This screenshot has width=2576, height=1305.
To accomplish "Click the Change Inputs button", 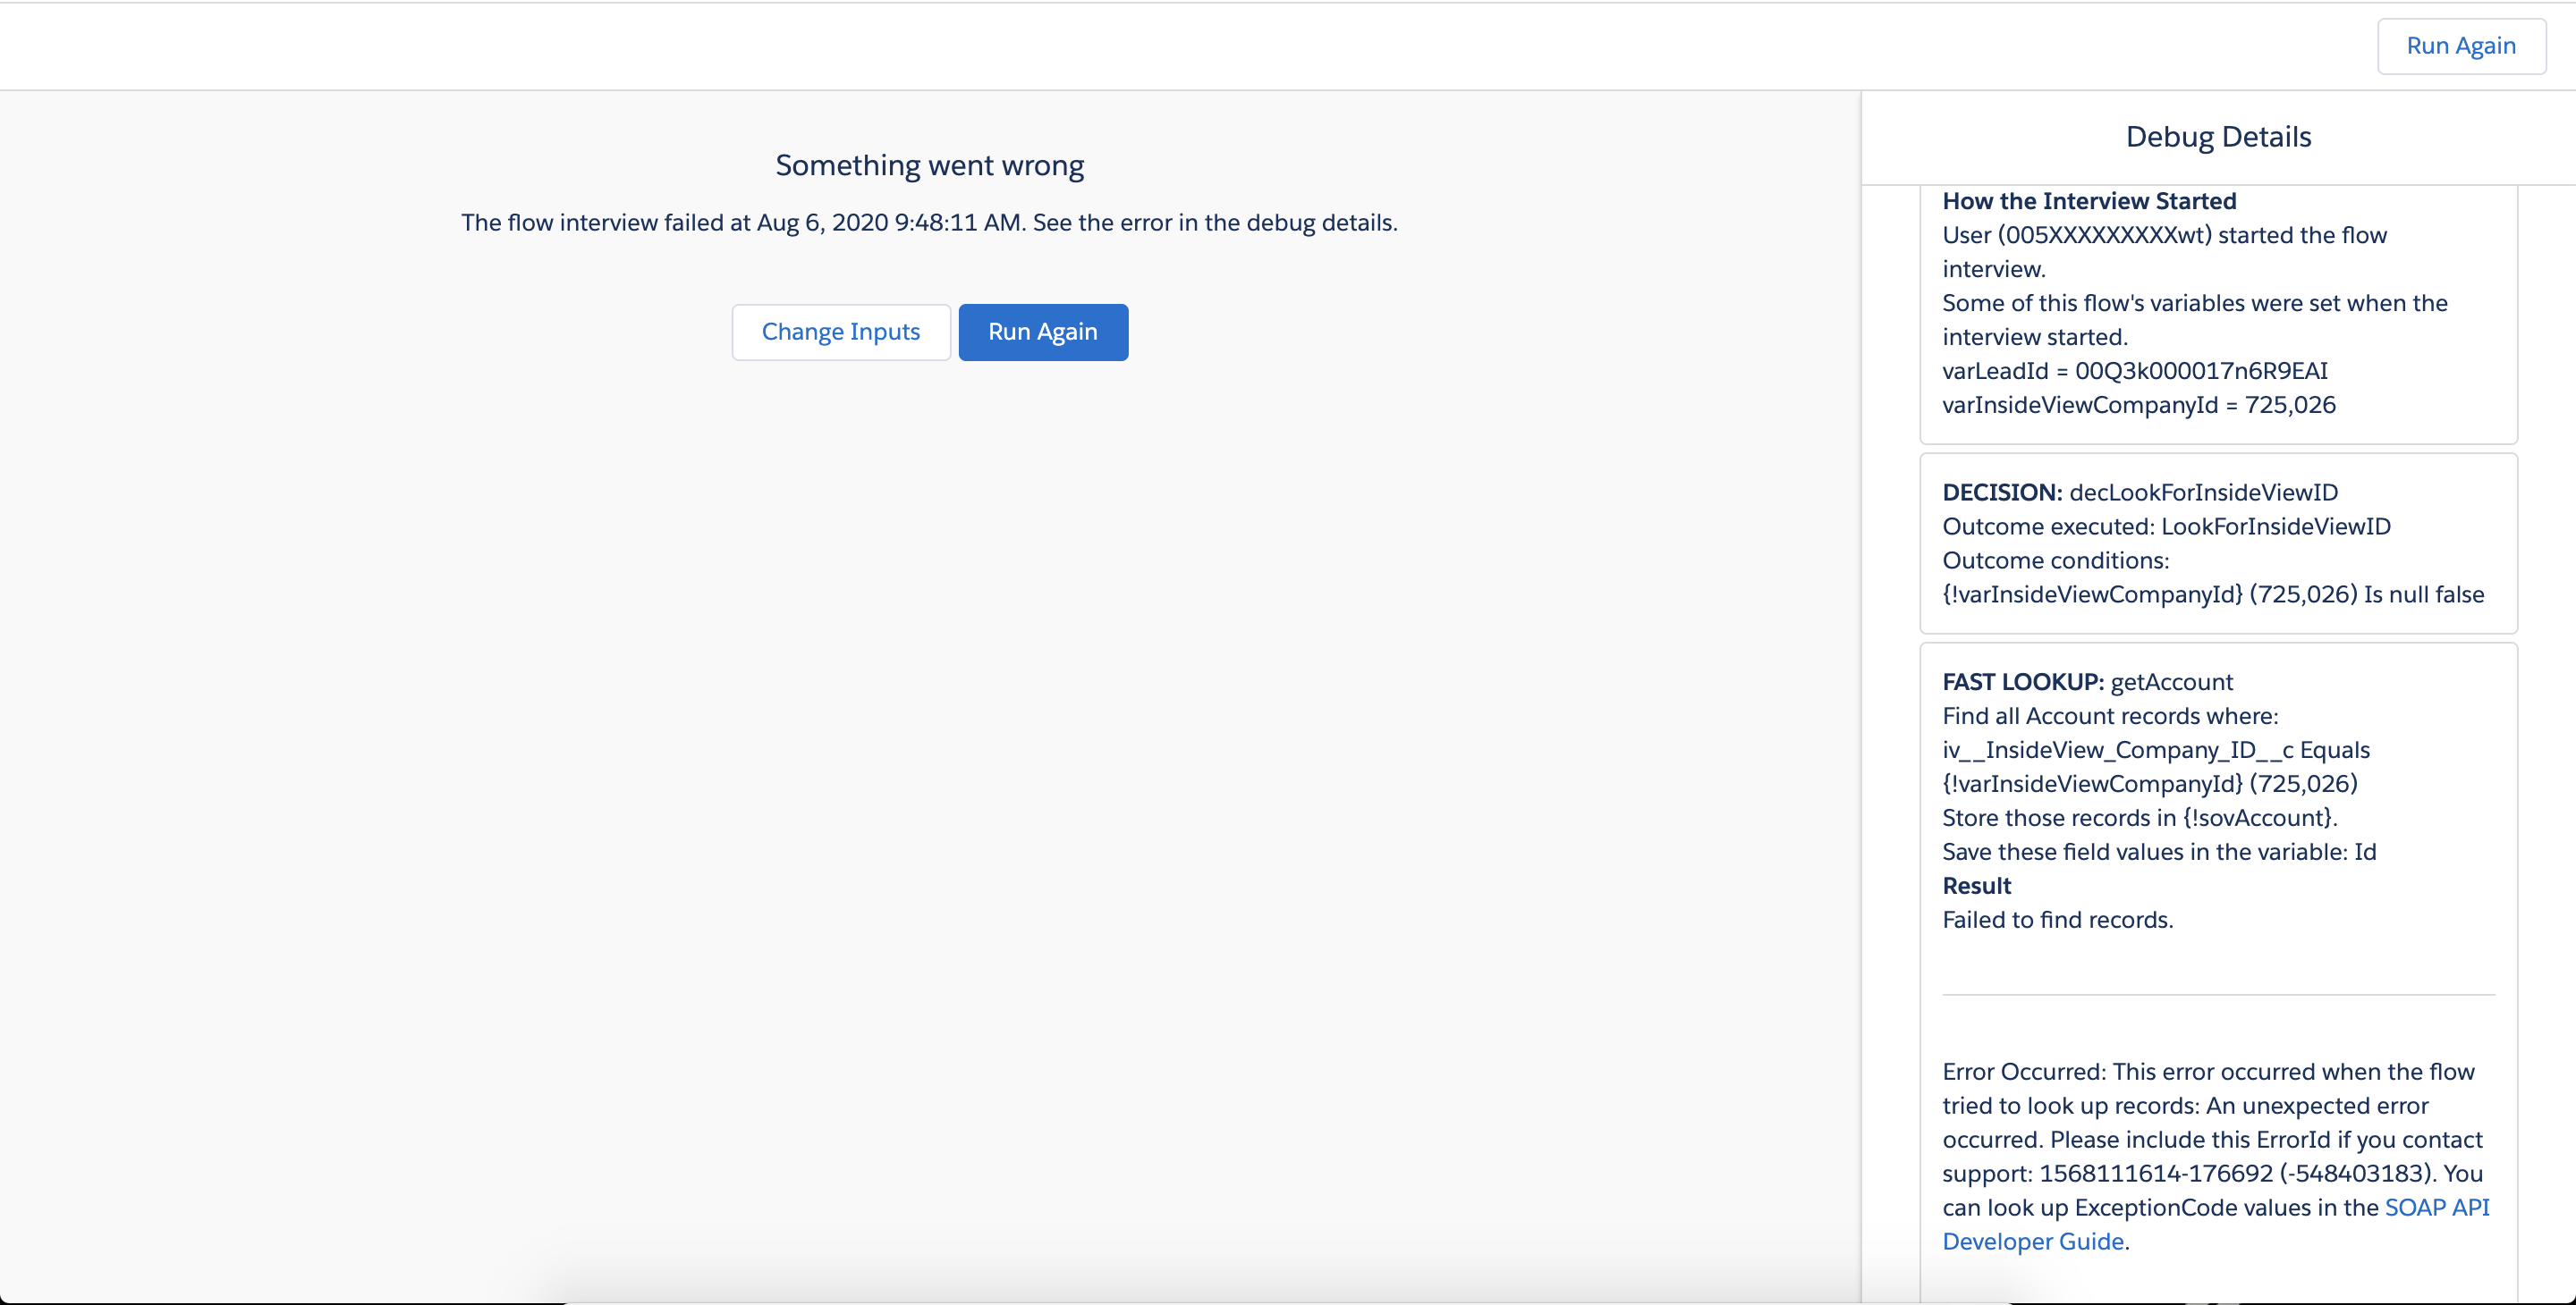I will pos(840,332).
